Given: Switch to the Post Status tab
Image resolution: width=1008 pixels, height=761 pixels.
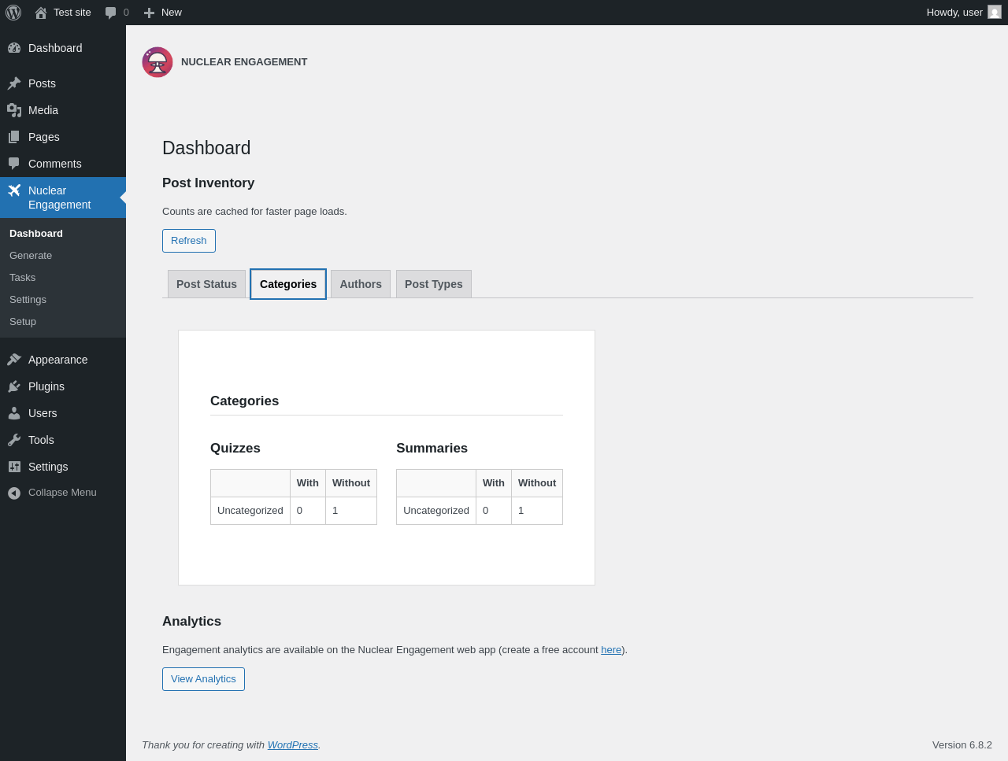Looking at the screenshot, I should pos(206,284).
